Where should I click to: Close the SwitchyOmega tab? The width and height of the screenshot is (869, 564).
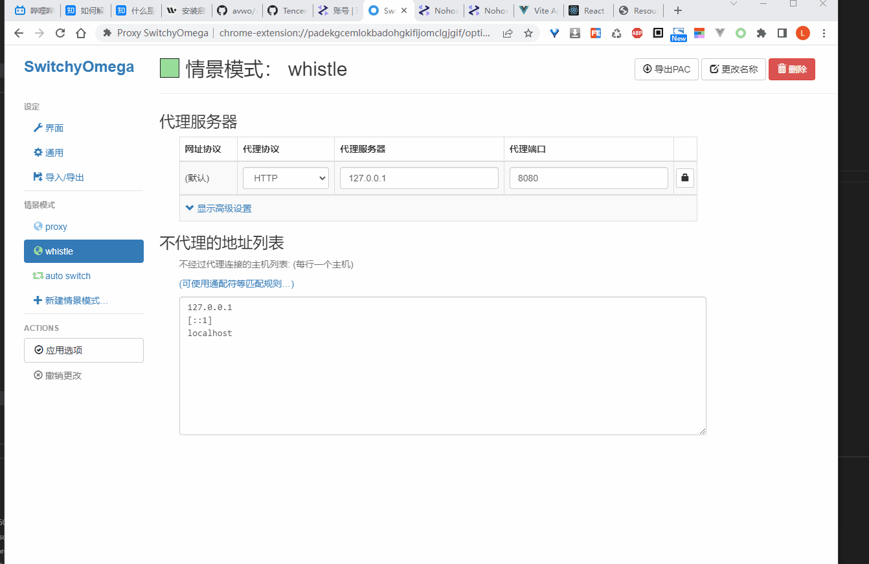click(404, 10)
